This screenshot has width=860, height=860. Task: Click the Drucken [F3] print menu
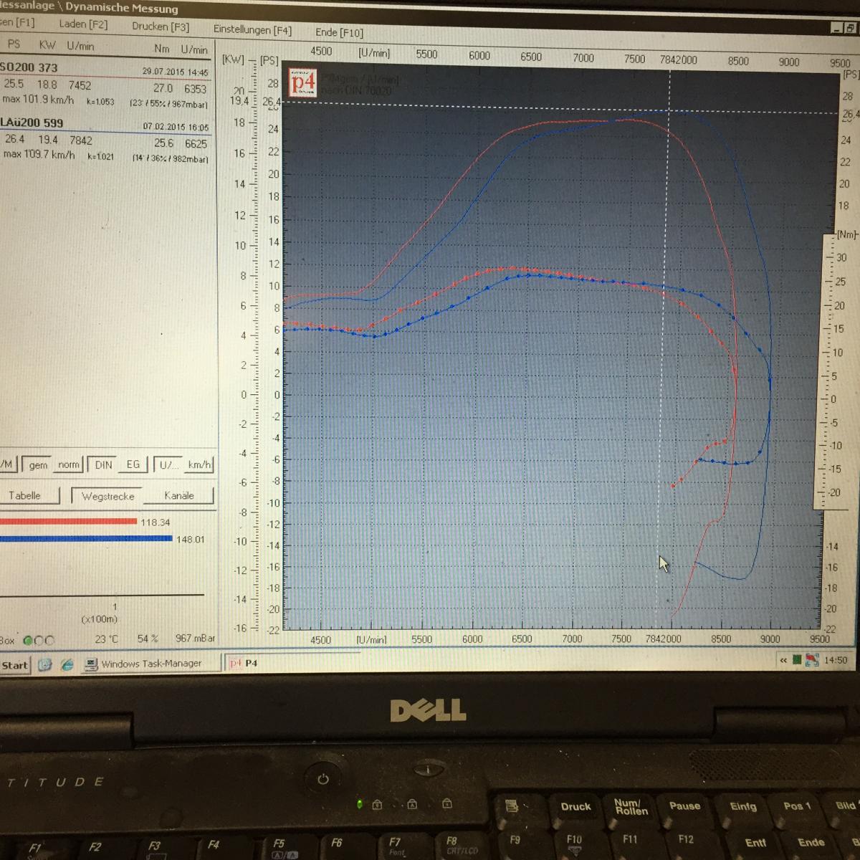tap(161, 27)
